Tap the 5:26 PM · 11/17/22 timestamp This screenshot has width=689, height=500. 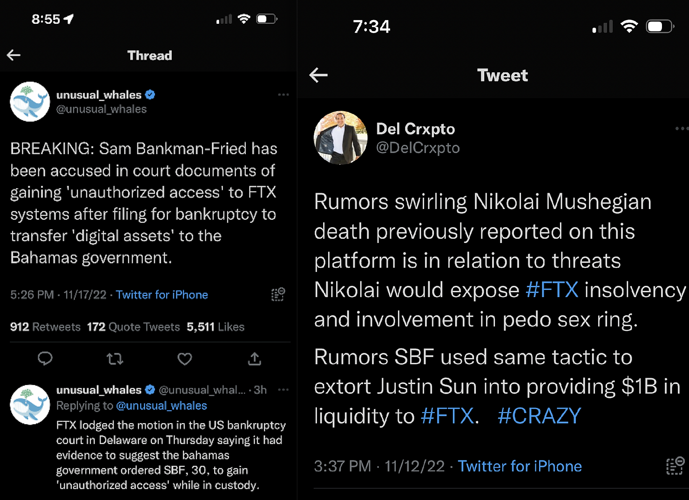(58, 295)
